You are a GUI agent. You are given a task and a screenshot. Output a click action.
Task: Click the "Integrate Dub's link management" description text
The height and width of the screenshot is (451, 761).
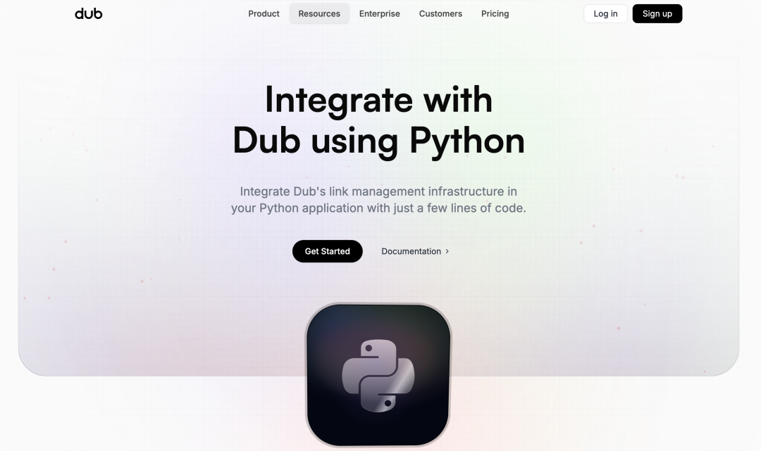tap(378, 200)
